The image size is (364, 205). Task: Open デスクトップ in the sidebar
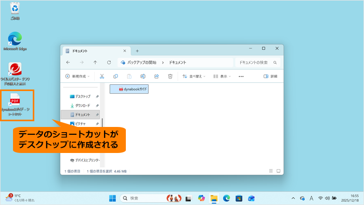80,96
